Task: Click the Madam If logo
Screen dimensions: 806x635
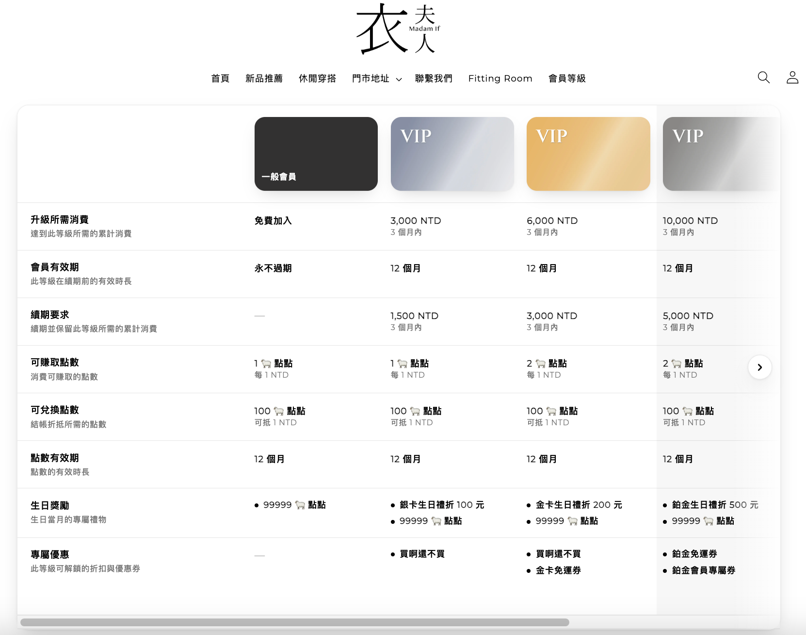Action: coord(398,29)
